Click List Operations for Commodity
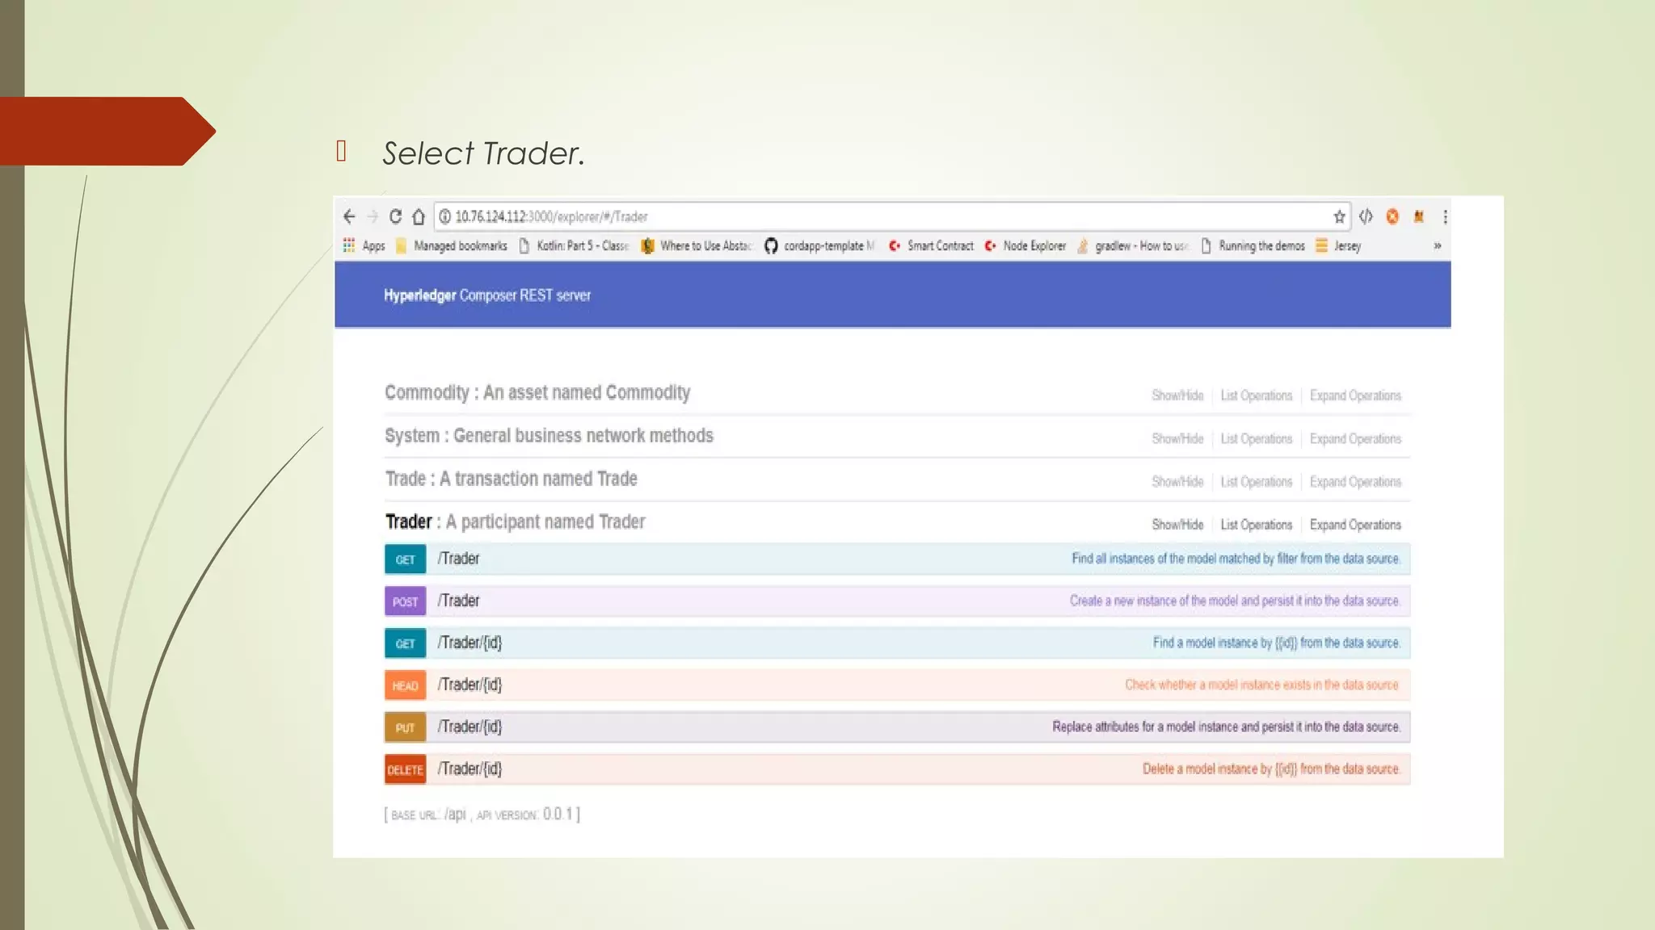This screenshot has height=930, width=1655. tap(1257, 396)
